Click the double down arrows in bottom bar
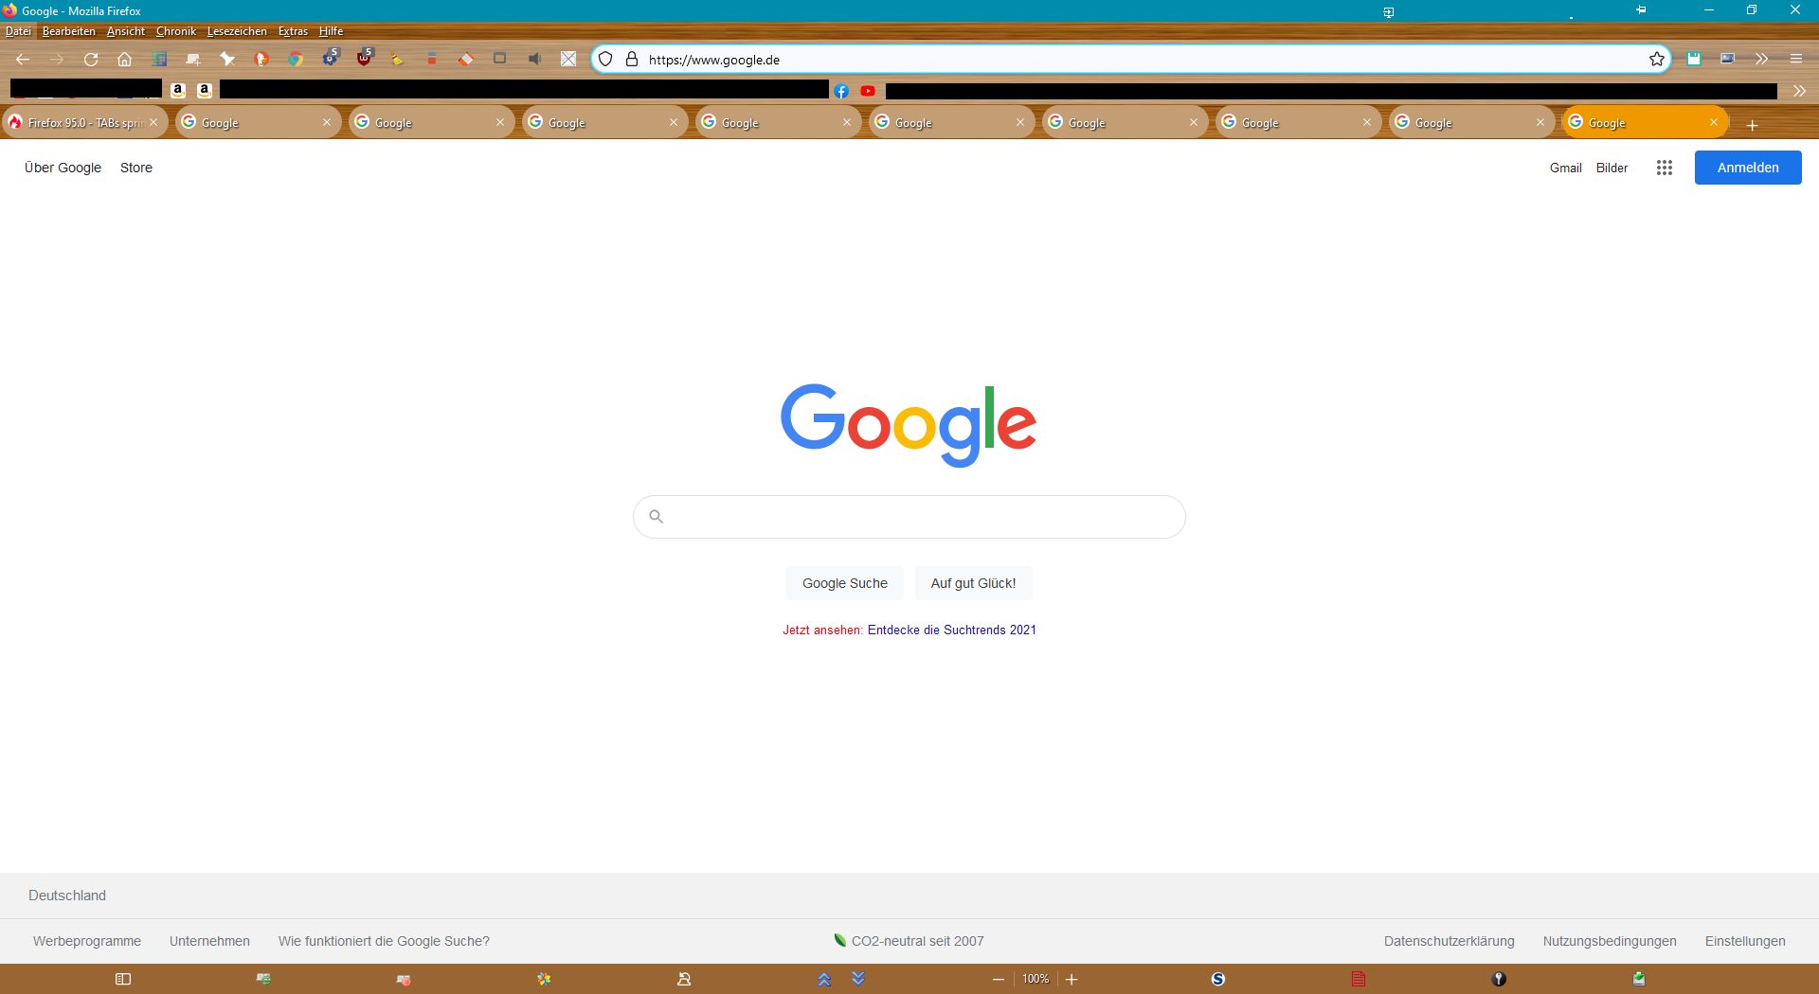The width and height of the screenshot is (1819, 994). pos(858,978)
